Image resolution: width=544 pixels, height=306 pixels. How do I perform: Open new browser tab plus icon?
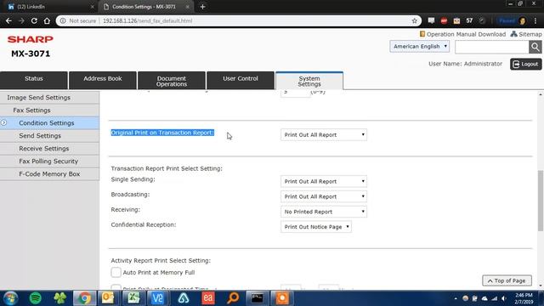(202, 7)
